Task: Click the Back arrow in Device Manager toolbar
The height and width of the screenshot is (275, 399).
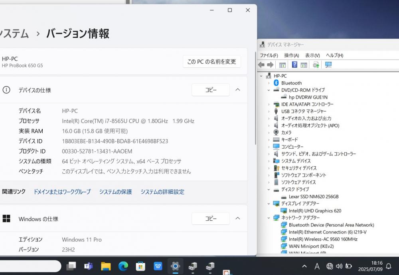Action: 261,65
